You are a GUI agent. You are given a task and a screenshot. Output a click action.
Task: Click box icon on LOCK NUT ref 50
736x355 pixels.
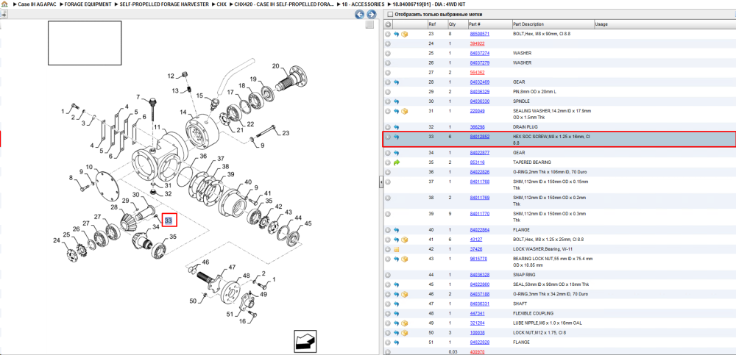click(404, 332)
